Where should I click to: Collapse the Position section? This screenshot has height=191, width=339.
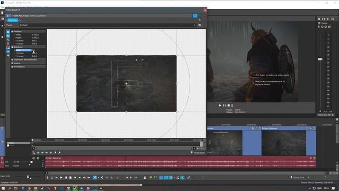12,31
